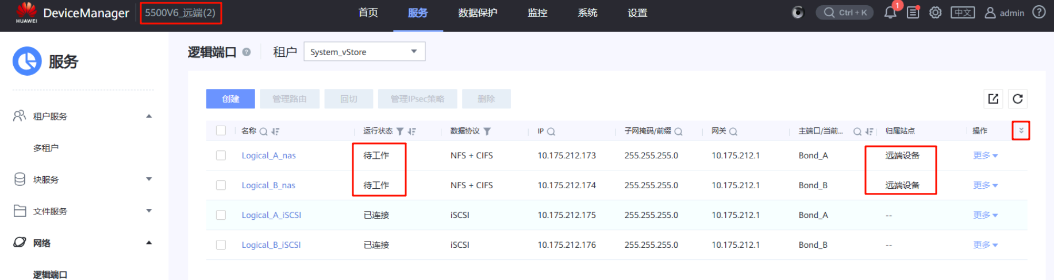Click the help question mark icon
1054x280 pixels.
point(1038,12)
